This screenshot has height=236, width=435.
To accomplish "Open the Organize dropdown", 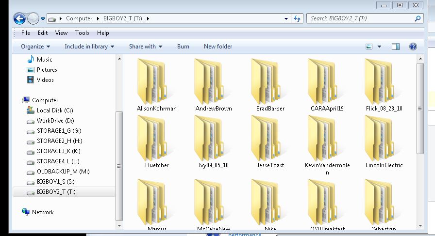I will click(35, 47).
